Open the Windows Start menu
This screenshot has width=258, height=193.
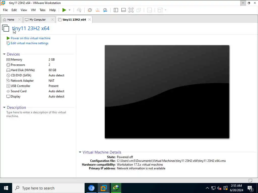[x=6, y=188]
